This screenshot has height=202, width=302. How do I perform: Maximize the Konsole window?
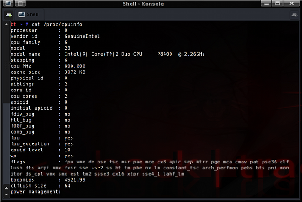pyautogui.click(x=277, y=3)
